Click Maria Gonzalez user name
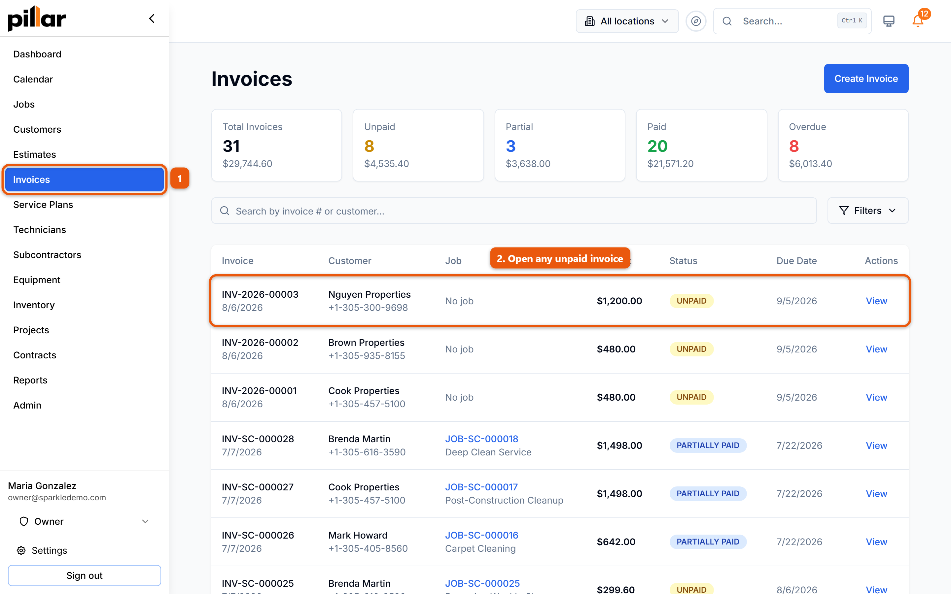 click(42, 486)
